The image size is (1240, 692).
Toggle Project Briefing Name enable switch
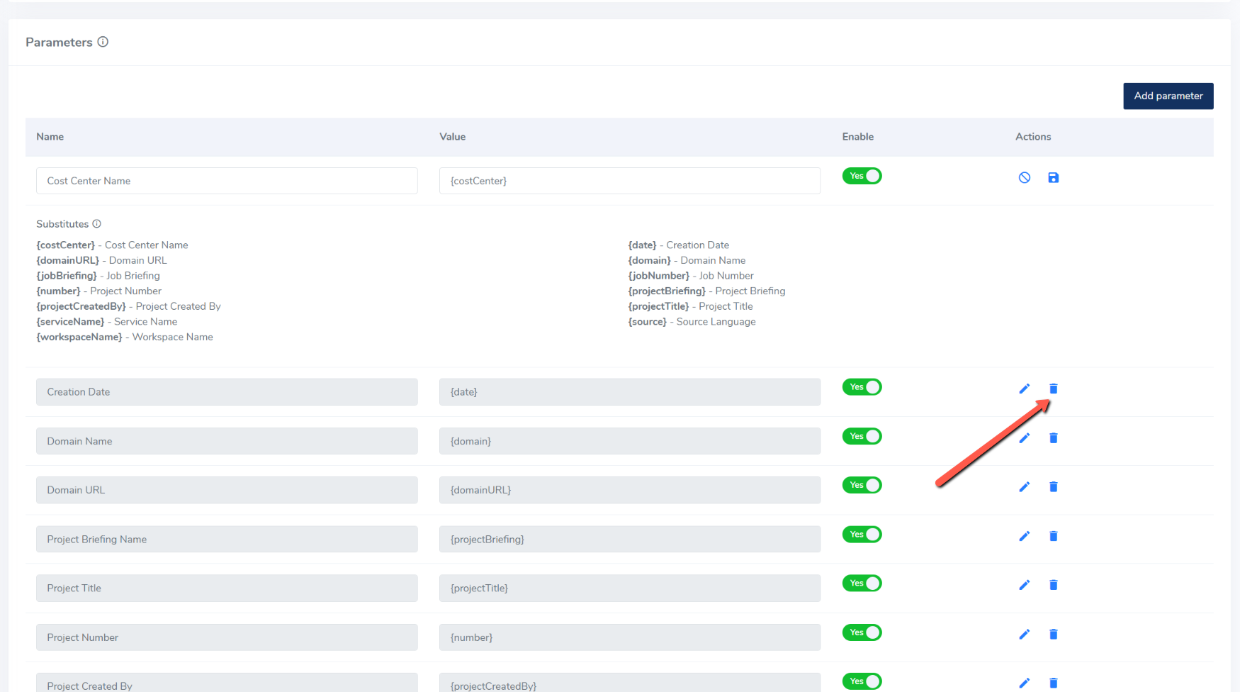[862, 535]
